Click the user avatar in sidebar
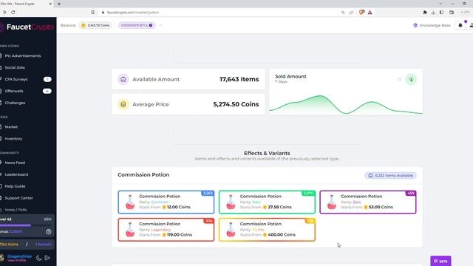The width and height of the screenshot is (473, 266). click(2, 258)
